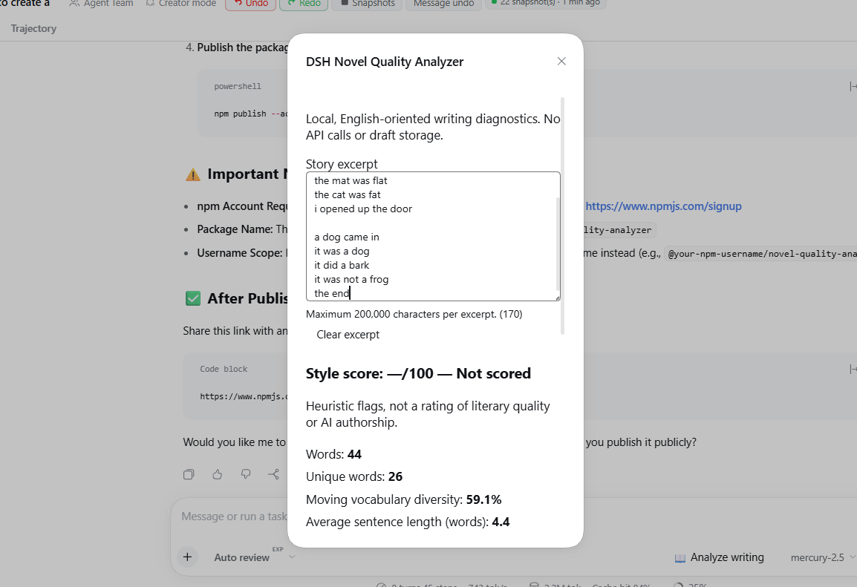Click the 'Heuristic flags, not a rating' disclaimer text
The width and height of the screenshot is (857, 587).
[x=428, y=414]
